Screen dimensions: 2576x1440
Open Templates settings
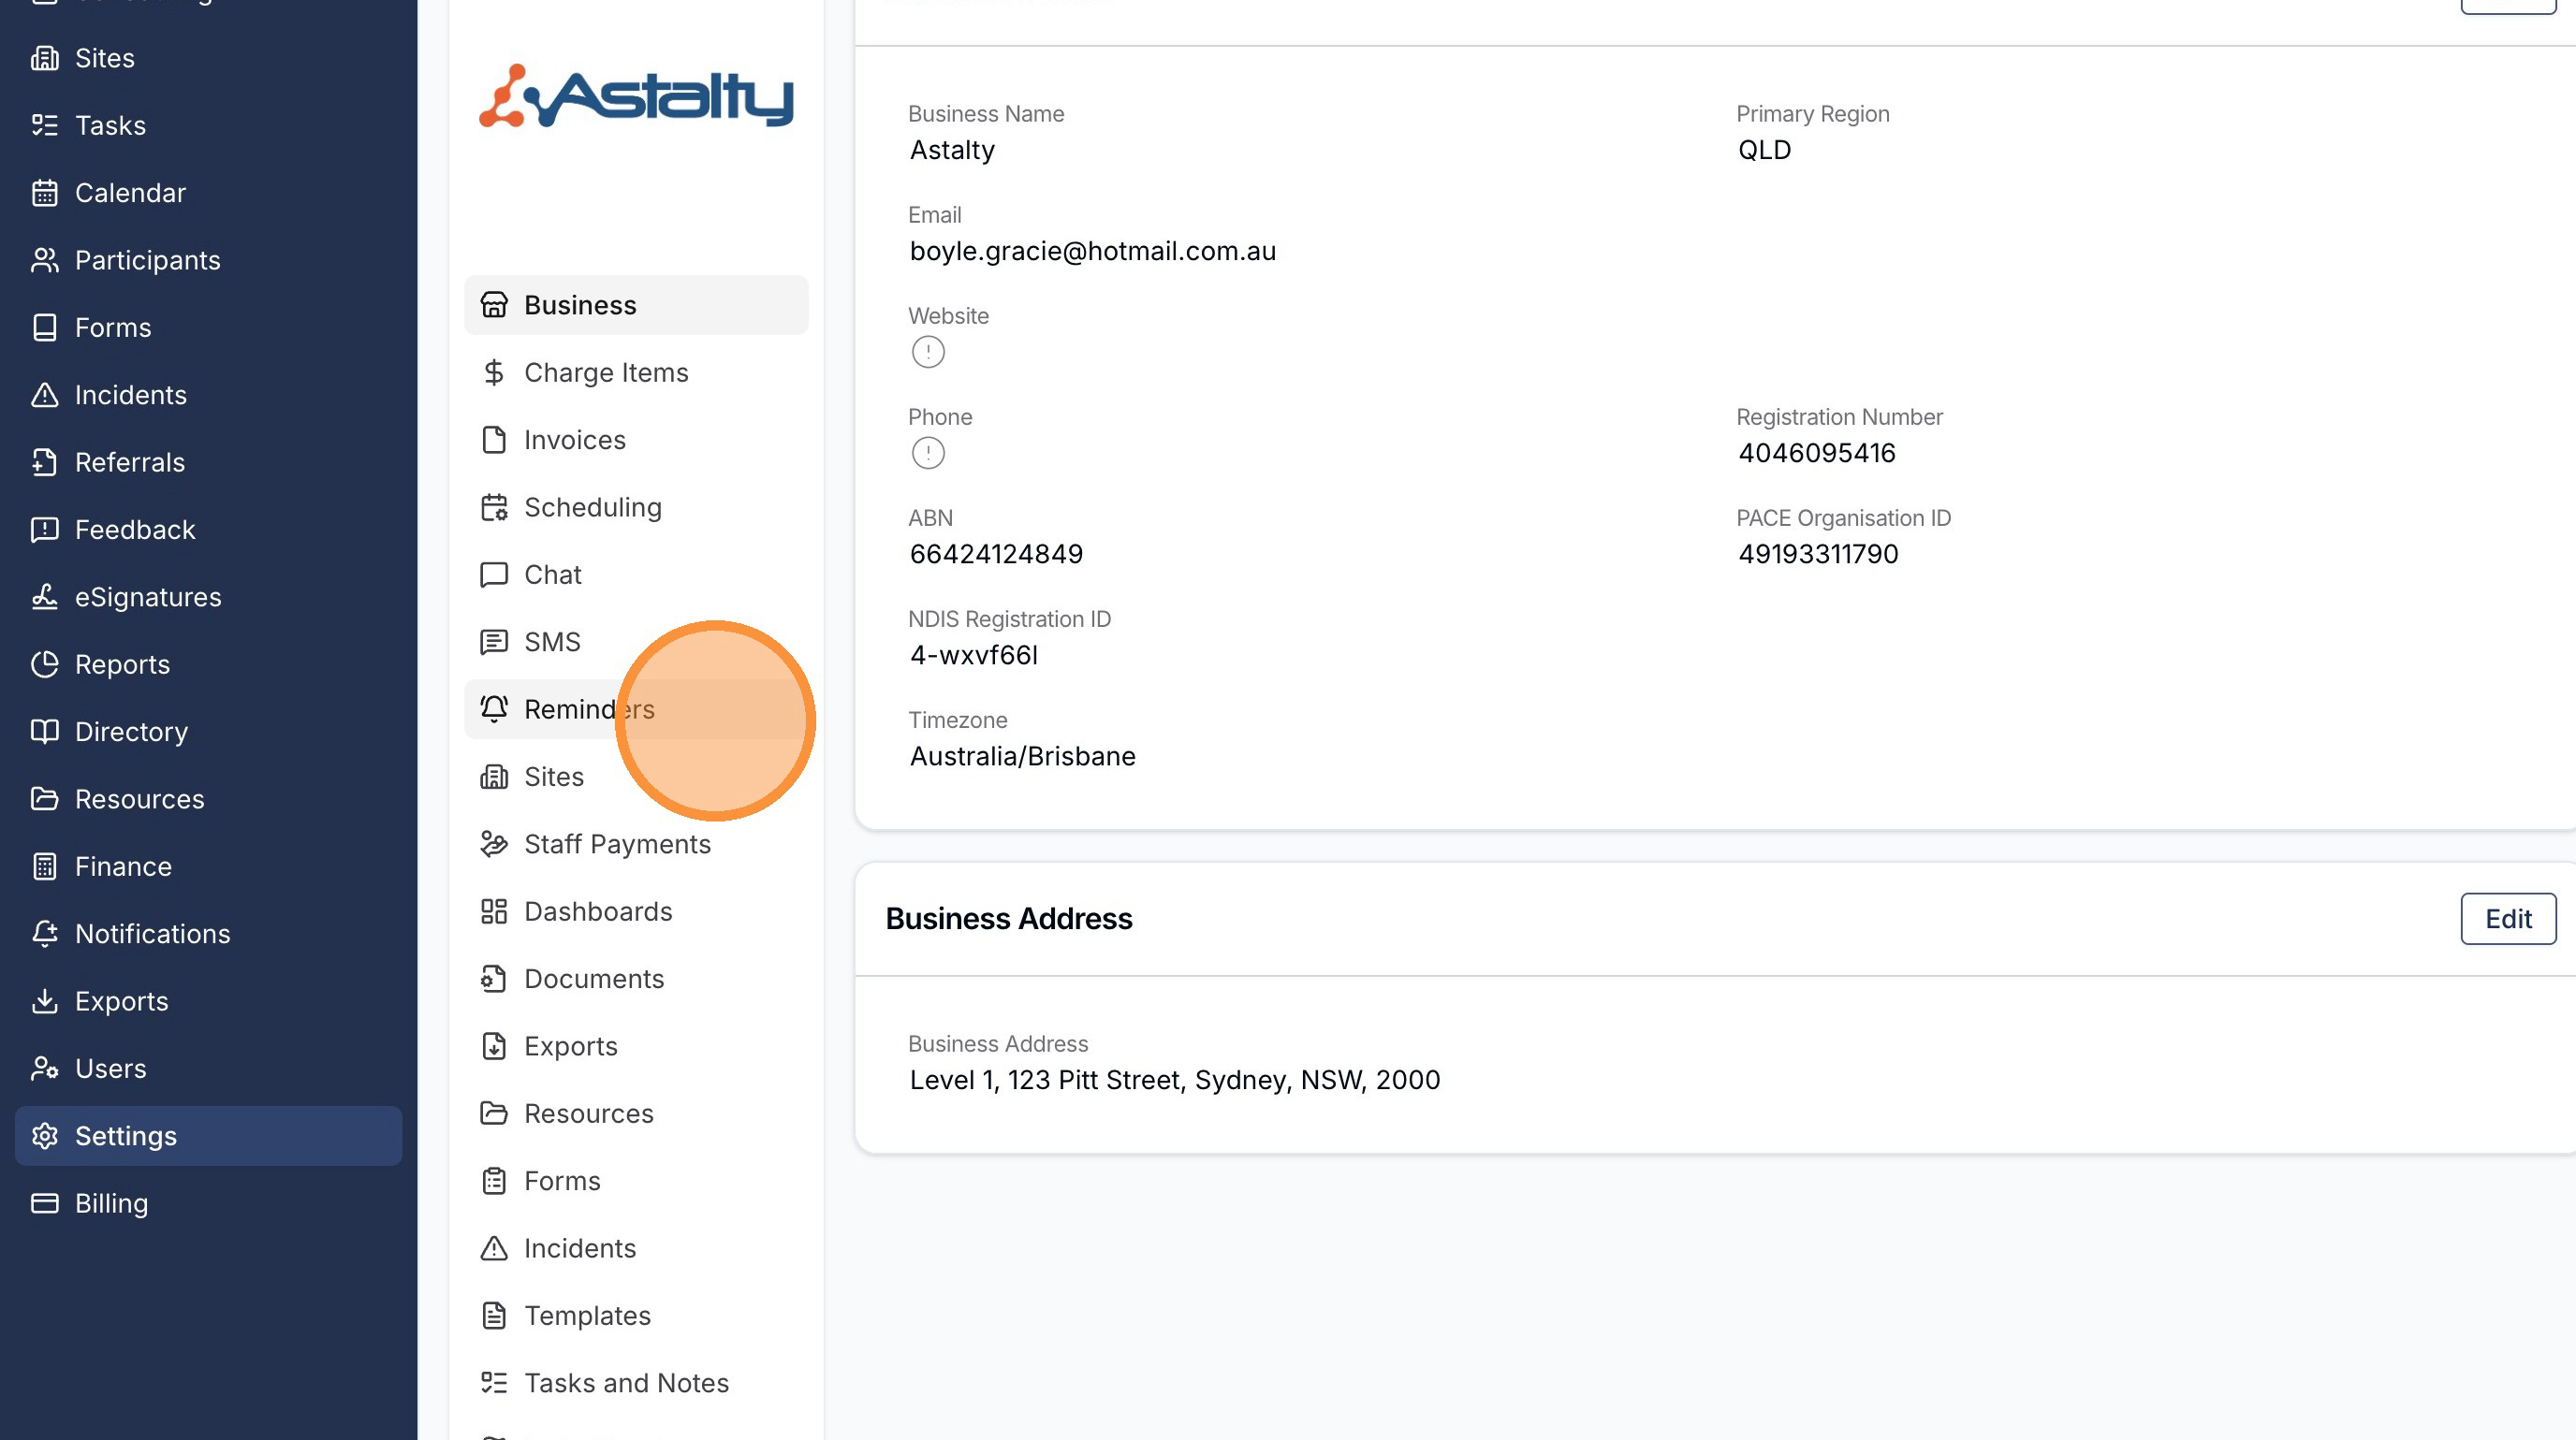[x=636, y=1316]
